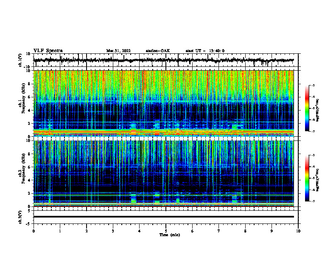Click the "Time (min)" axis title

[x=170, y=235]
